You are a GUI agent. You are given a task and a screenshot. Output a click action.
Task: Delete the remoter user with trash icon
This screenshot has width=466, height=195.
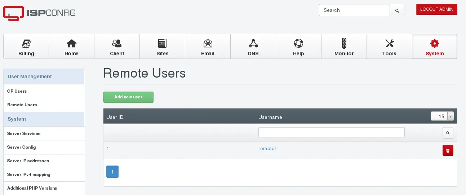click(448, 150)
